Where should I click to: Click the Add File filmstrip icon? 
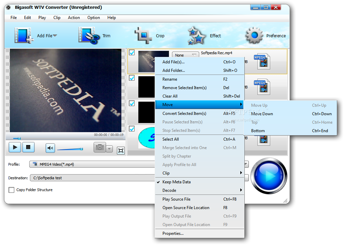(24, 35)
